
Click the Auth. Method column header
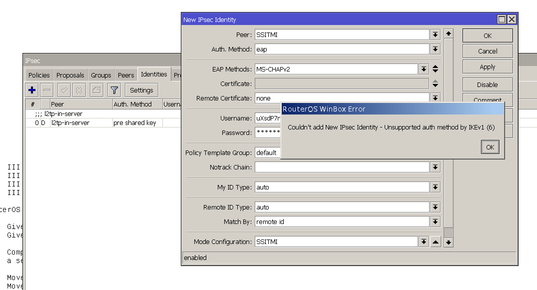tap(137, 104)
